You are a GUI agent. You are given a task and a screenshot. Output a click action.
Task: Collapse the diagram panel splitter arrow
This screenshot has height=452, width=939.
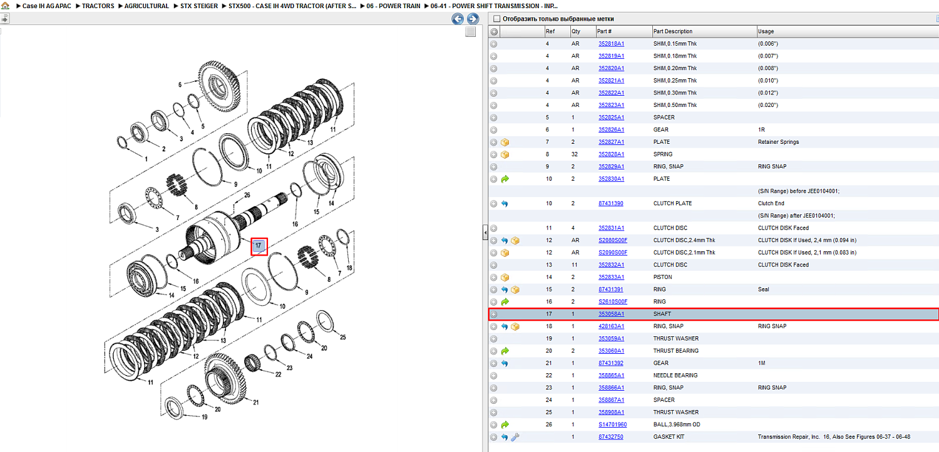coord(485,233)
